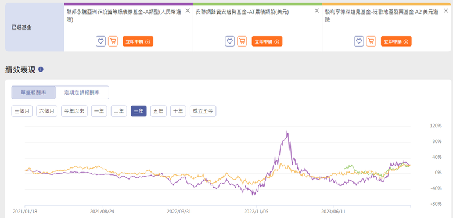Click 2022/11/05 date label on chart axis
This screenshot has width=453, height=218.
256,212
